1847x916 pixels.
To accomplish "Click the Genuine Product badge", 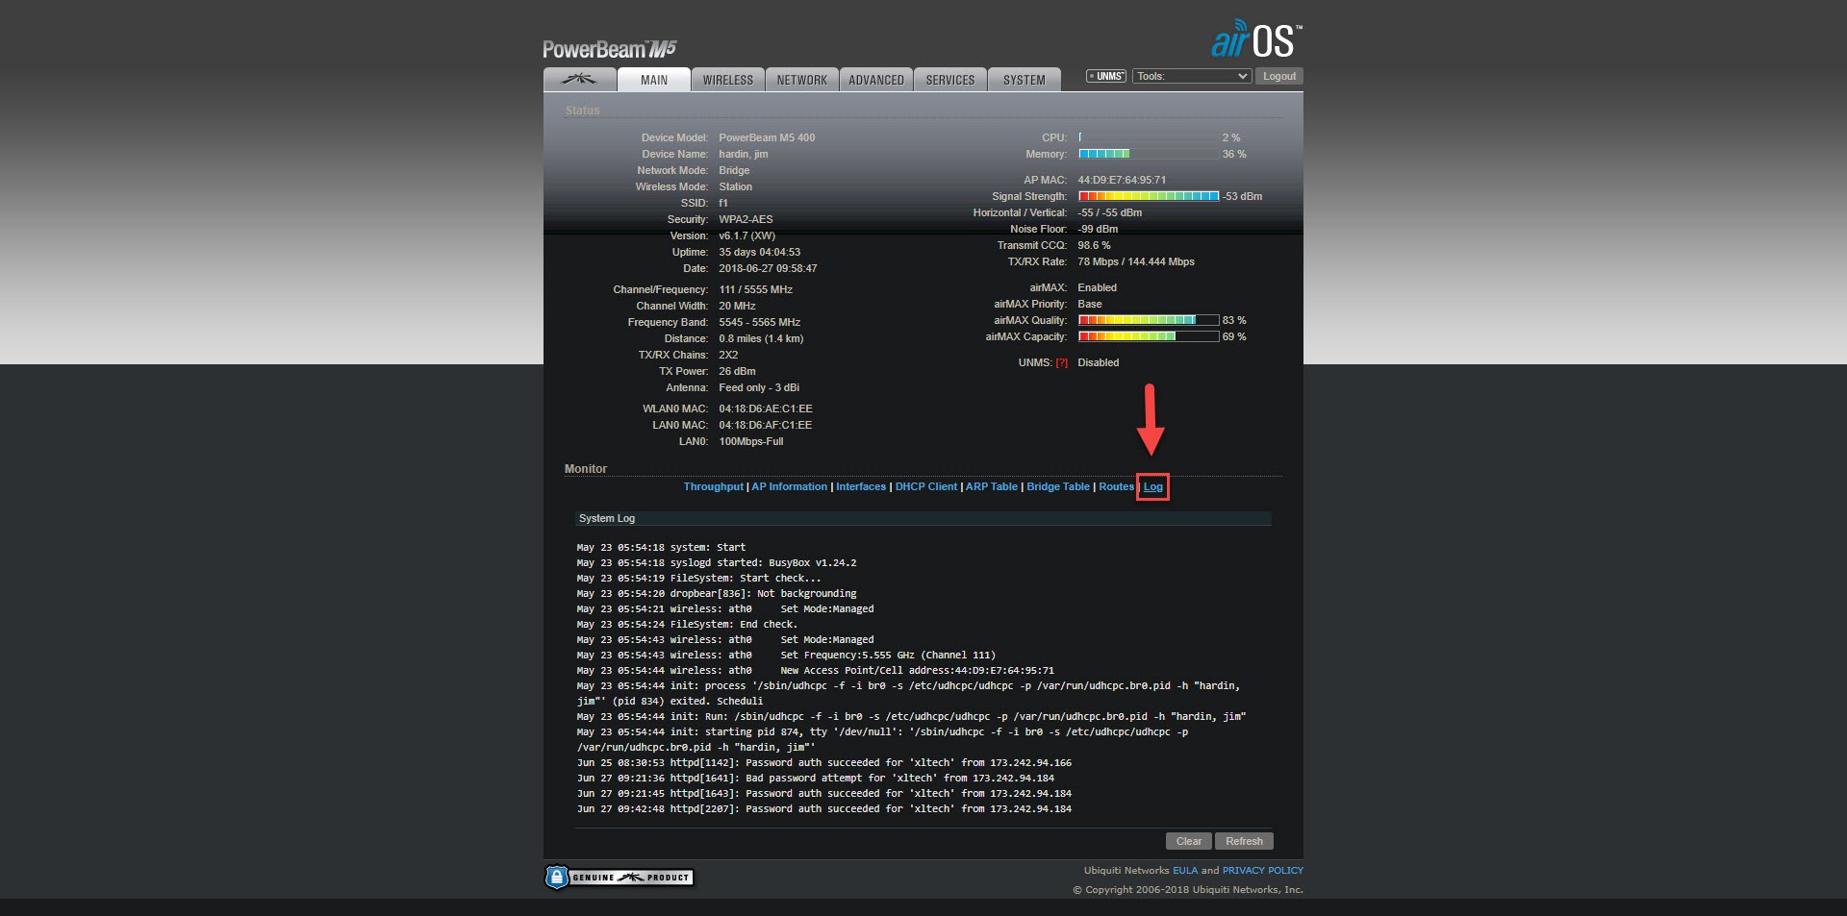I will 620,877.
